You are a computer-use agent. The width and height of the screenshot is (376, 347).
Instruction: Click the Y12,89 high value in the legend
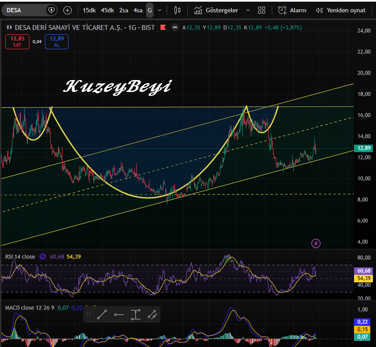(212, 28)
